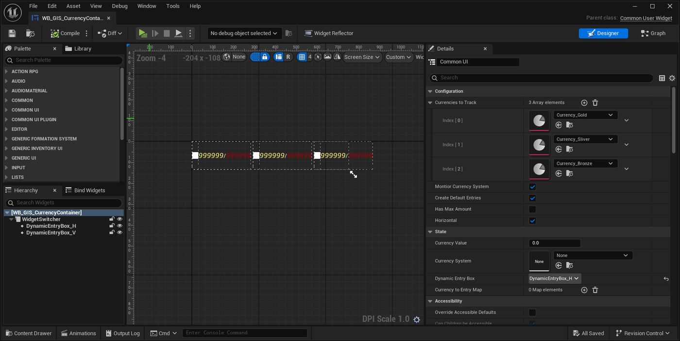Open the debug object selection dropdown
The height and width of the screenshot is (341, 680).
point(244,34)
